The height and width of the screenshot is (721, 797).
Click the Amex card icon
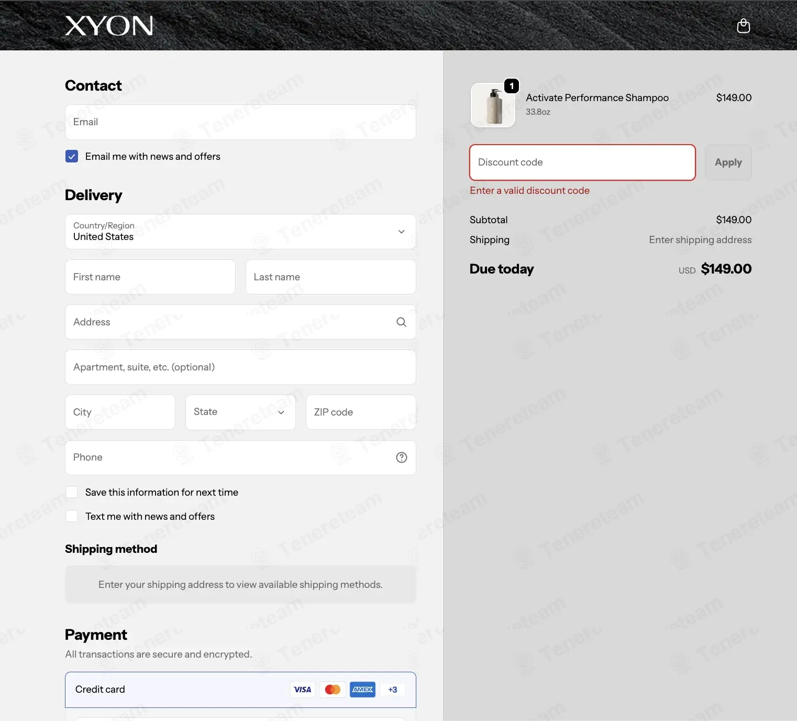(362, 690)
